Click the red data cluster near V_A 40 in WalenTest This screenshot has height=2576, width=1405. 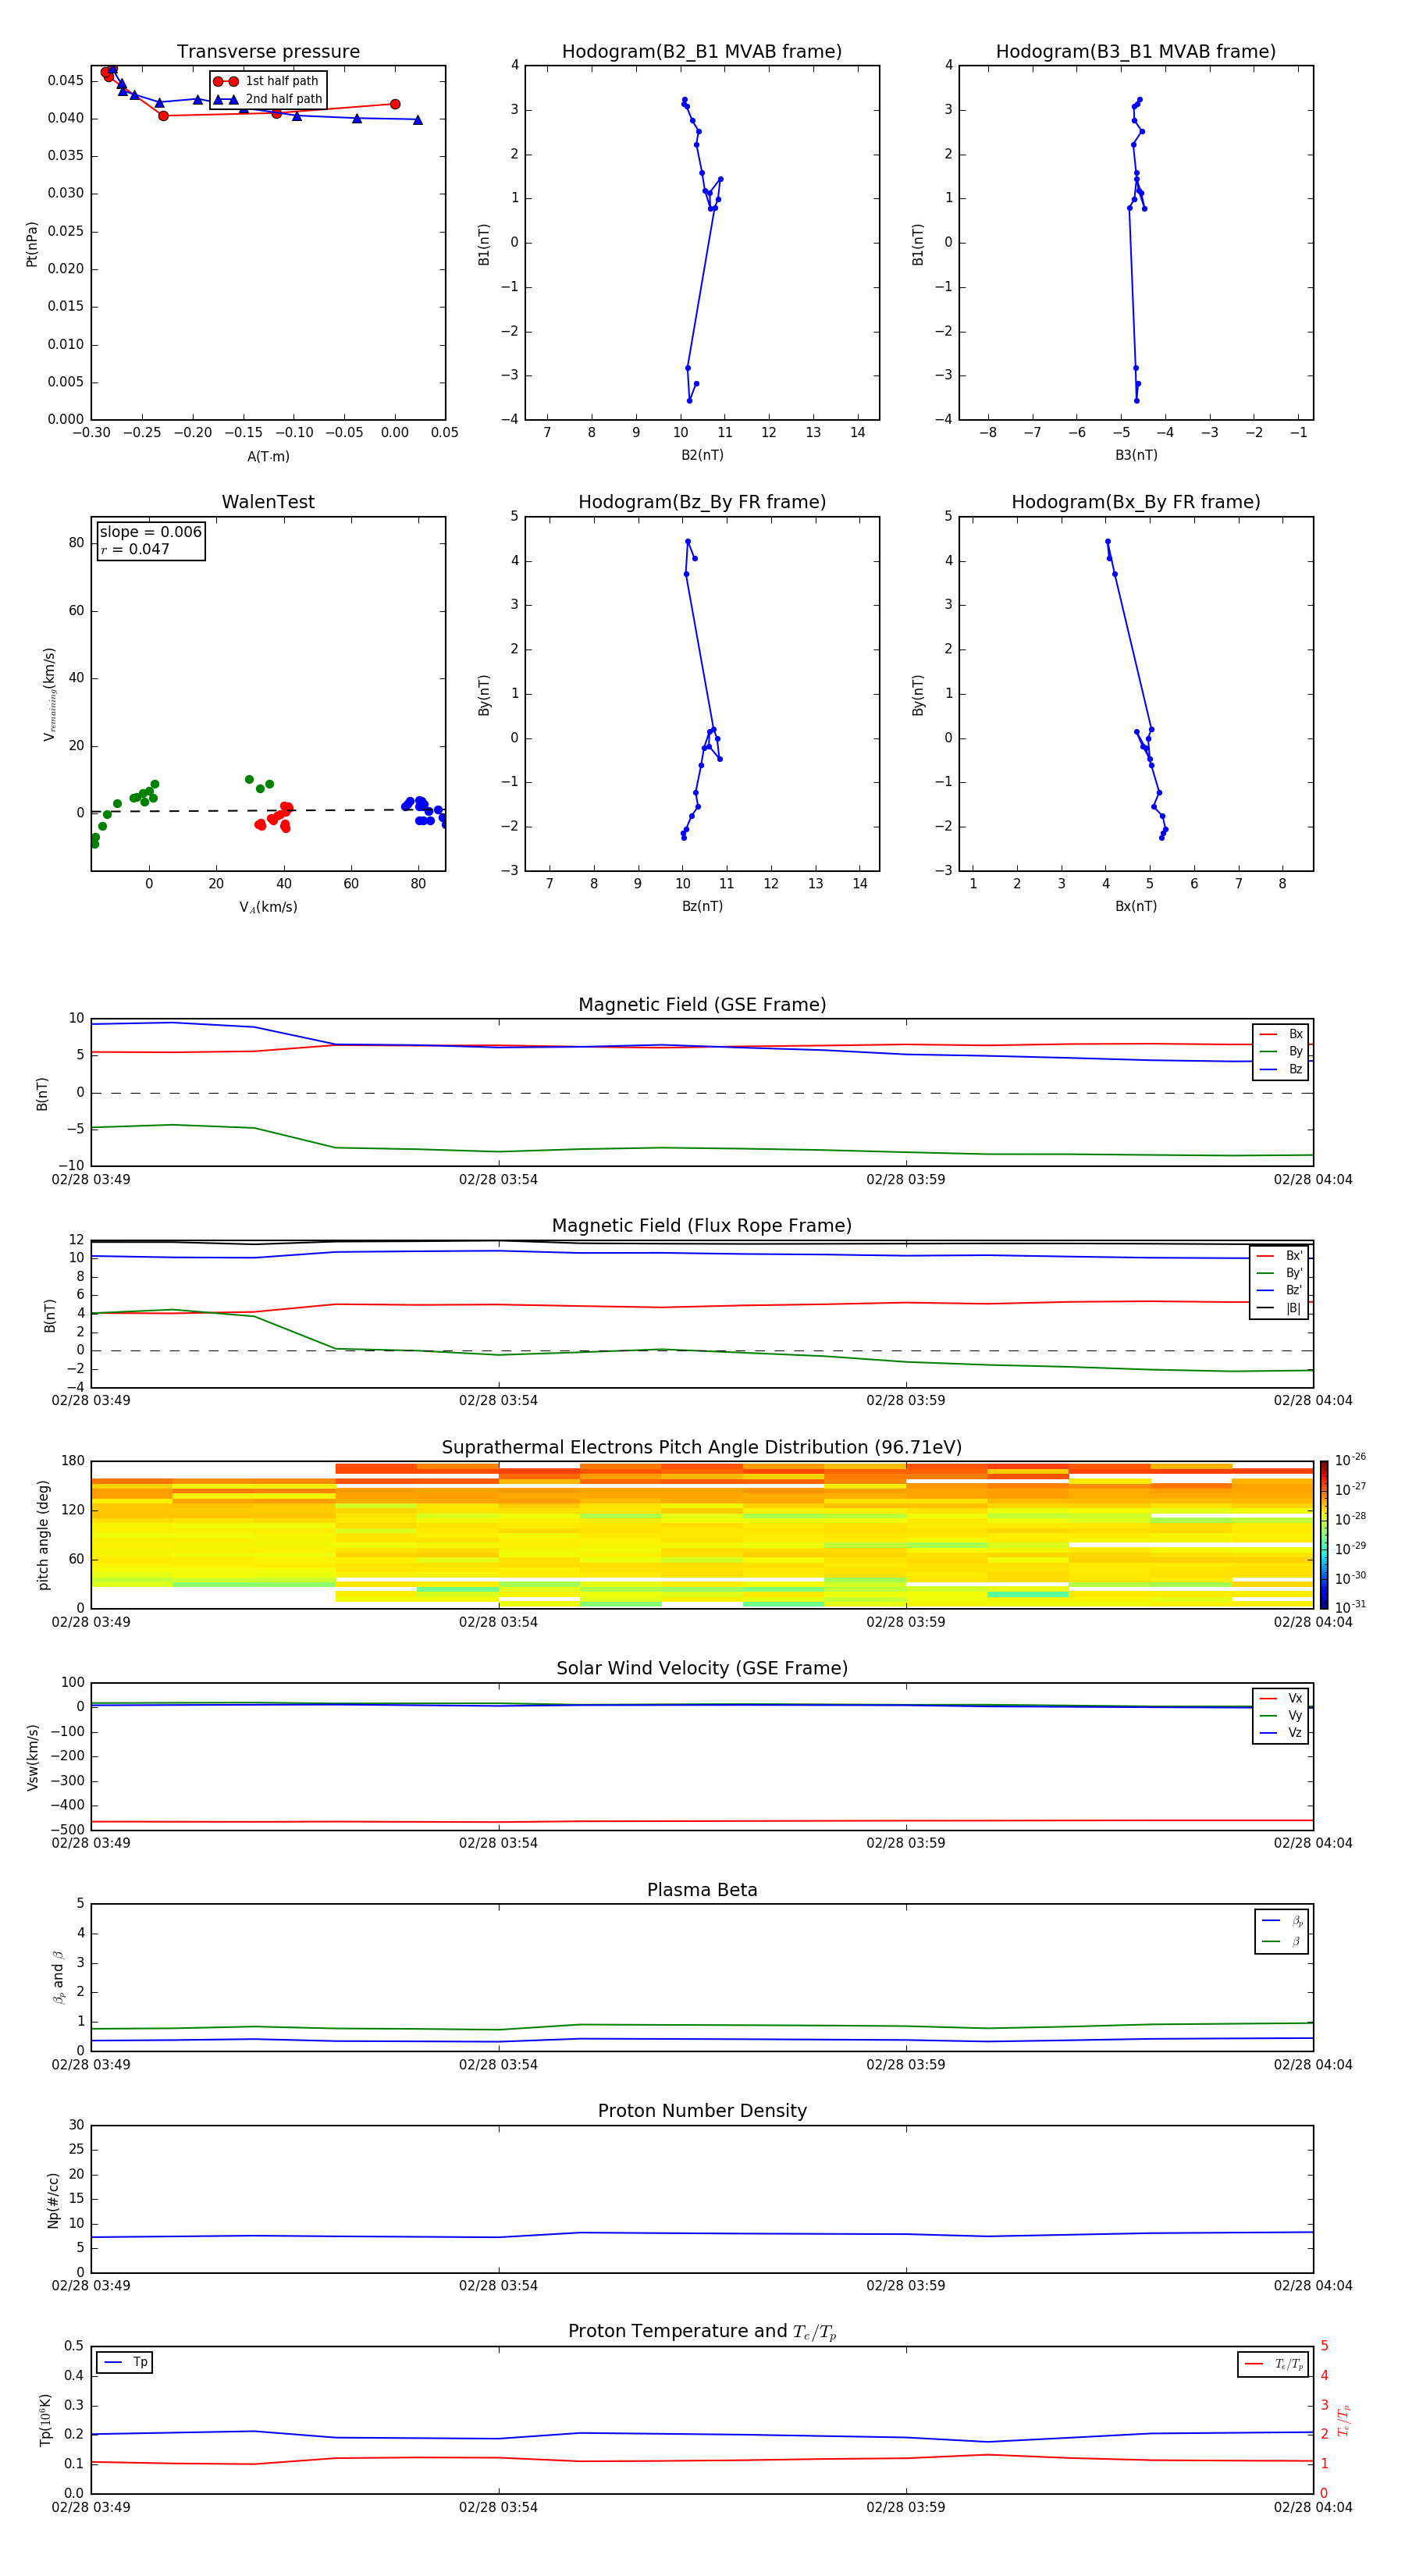pyautogui.click(x=274, y=816)
